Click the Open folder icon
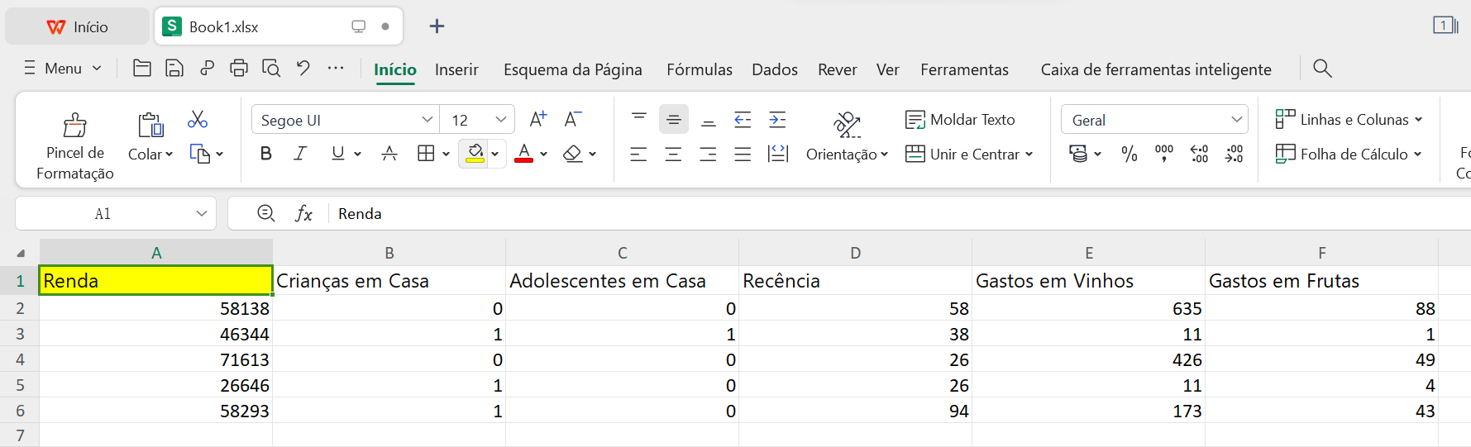This screenshot has height=447, width=1471. click(x=142, y=69)
